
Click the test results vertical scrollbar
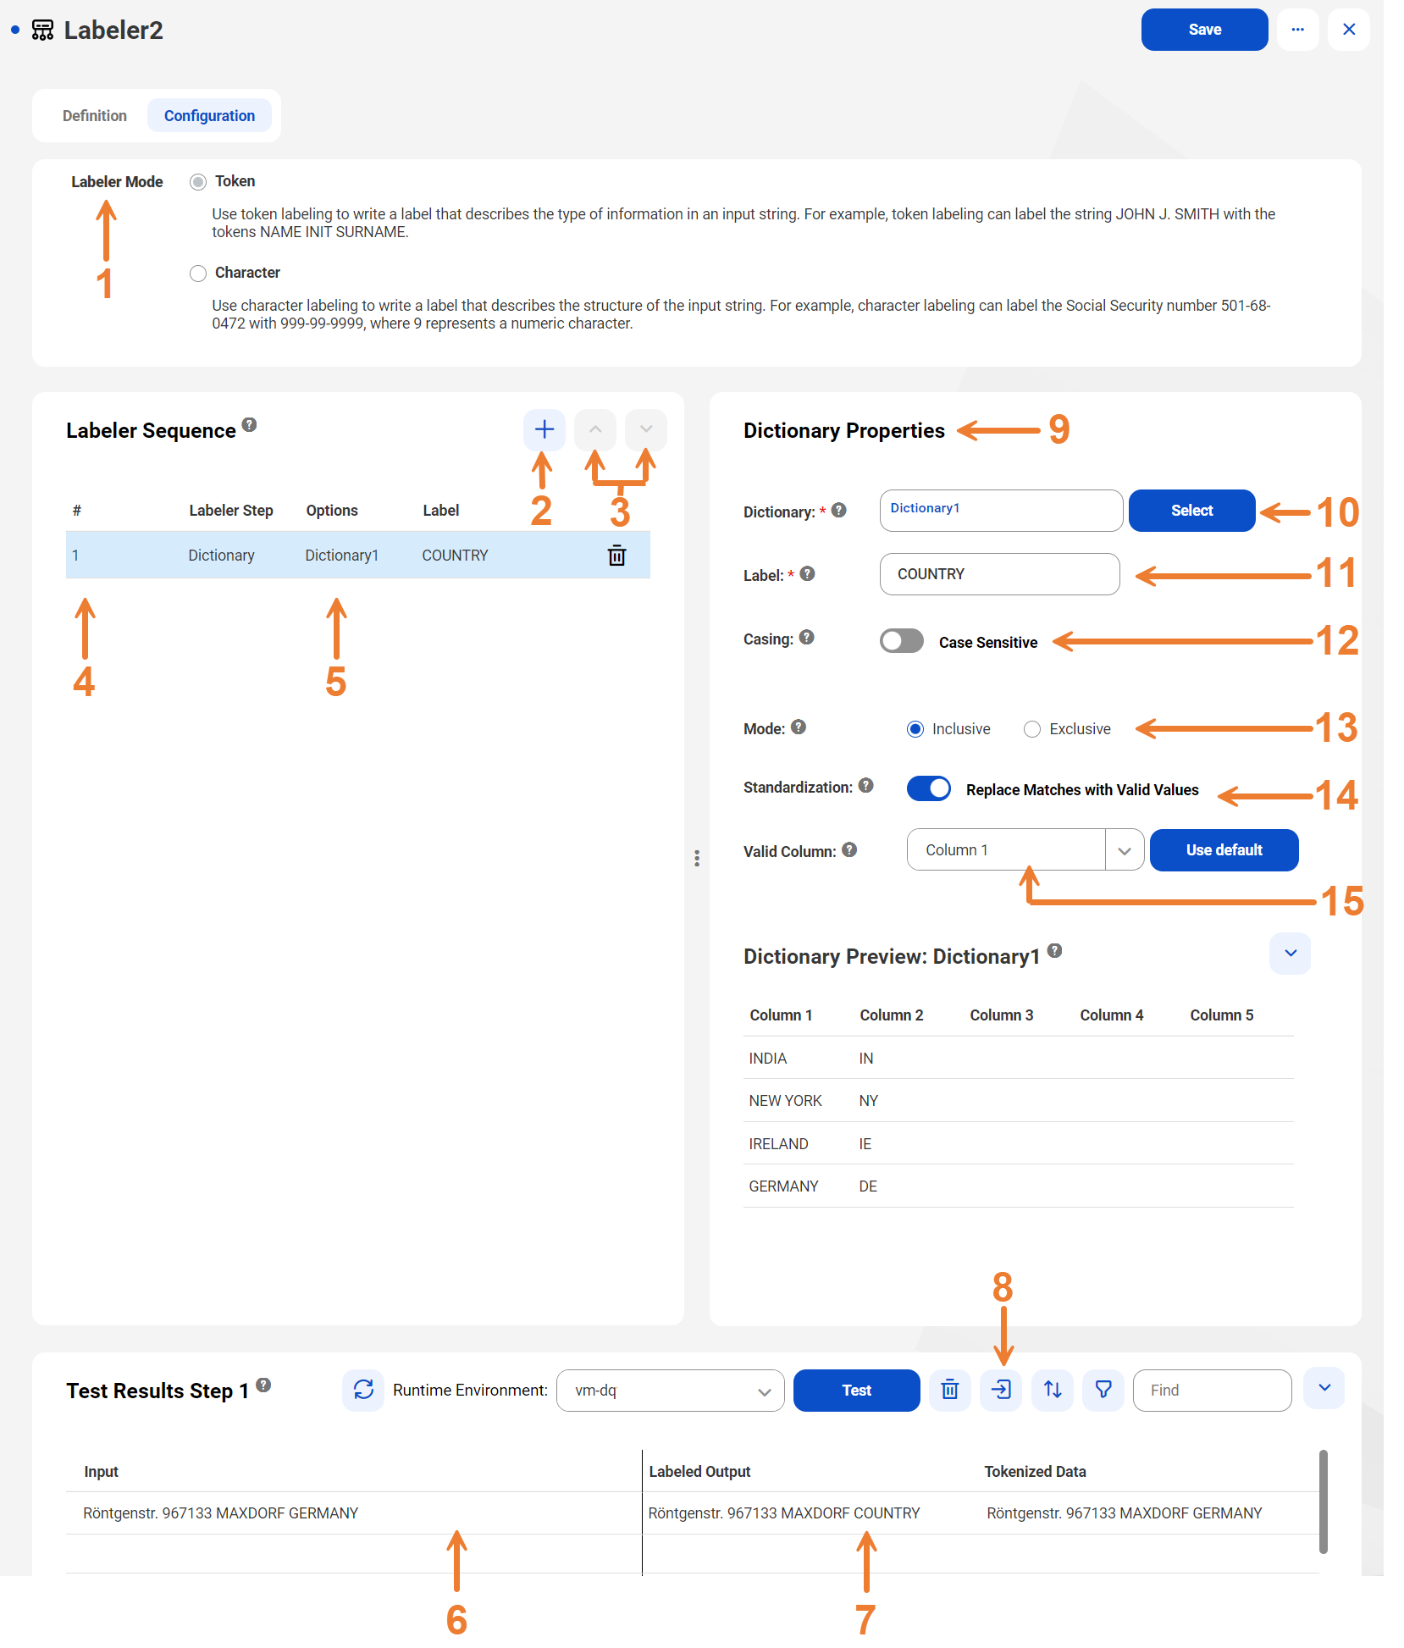1323,1501
